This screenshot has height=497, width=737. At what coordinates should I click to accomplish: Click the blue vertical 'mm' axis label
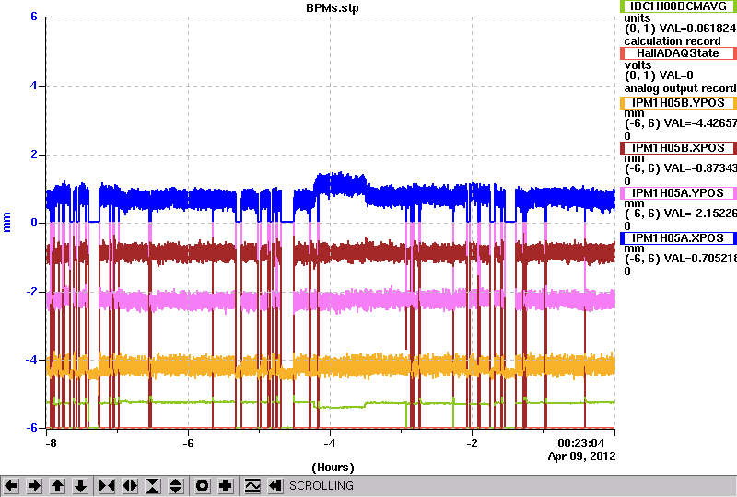6,222
